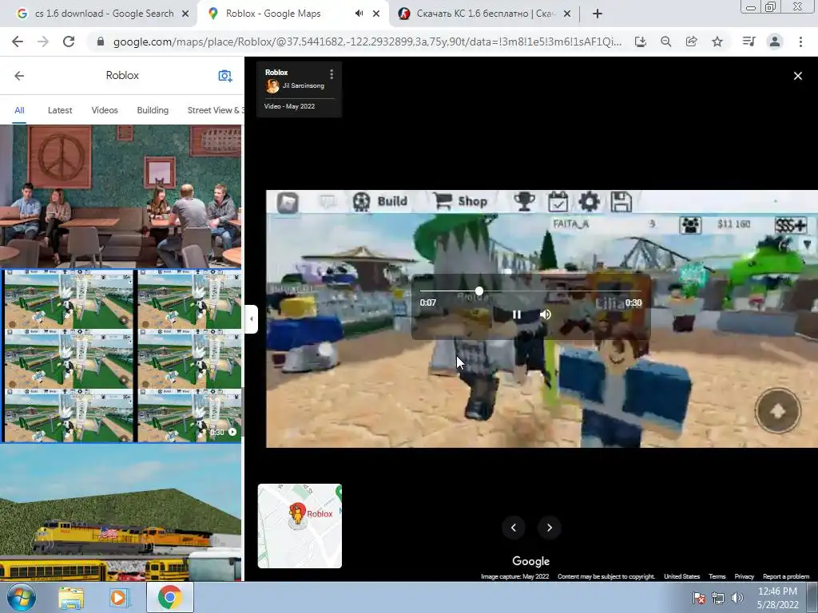Screen dimensions: 818x613
Task: Open the Privacy link in the footer
Action: click(x=745, y=576)
